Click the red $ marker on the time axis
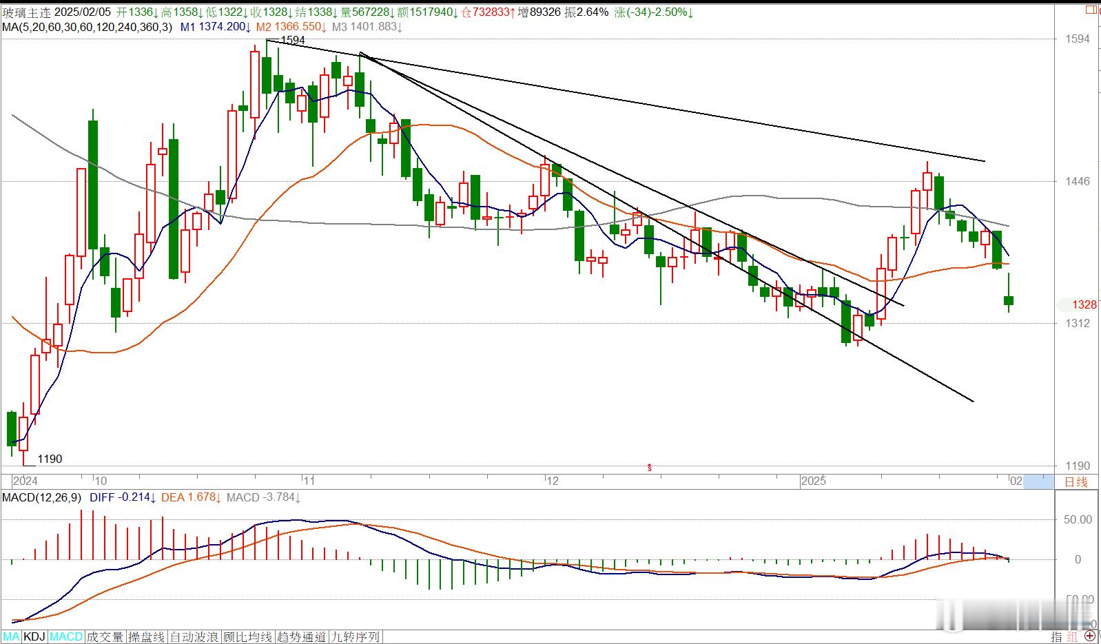Screen dimensions: 1101x644 649,468
